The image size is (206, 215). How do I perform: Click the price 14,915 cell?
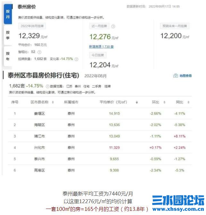tap(115, 113)
